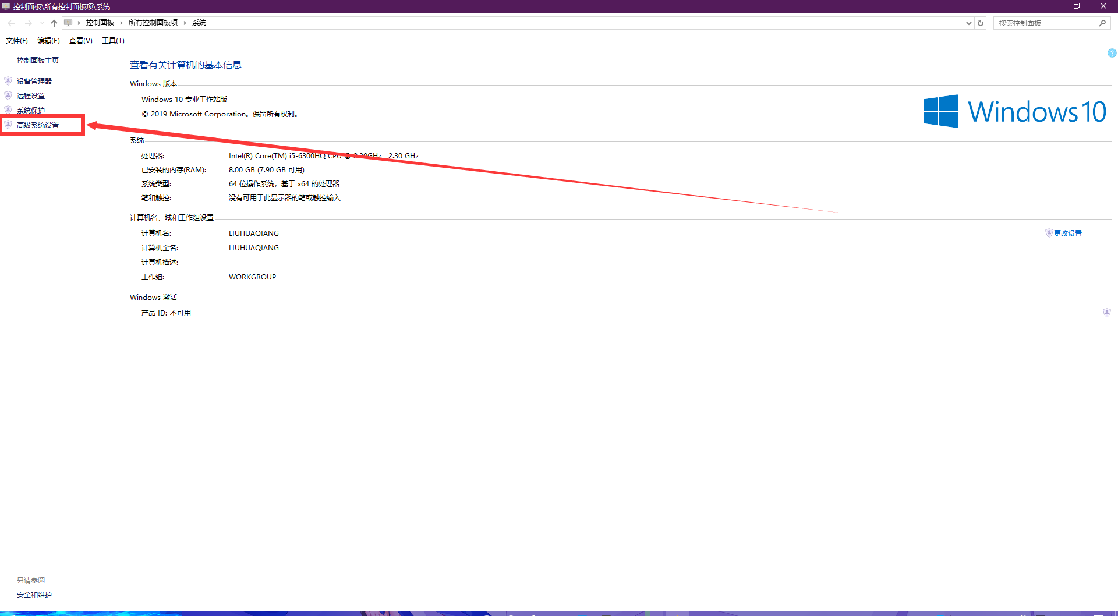Expand the address bar history dropdown
1118x616 pixels.
[968, 23]
